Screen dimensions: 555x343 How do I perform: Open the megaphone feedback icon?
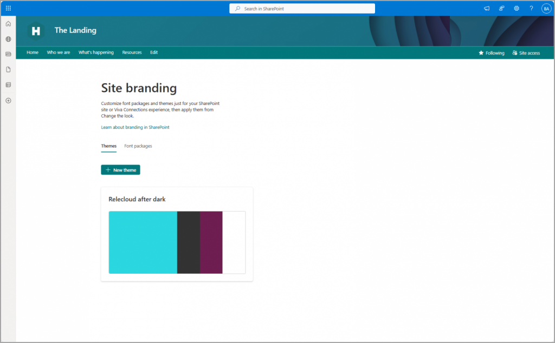tap(487, 9)
